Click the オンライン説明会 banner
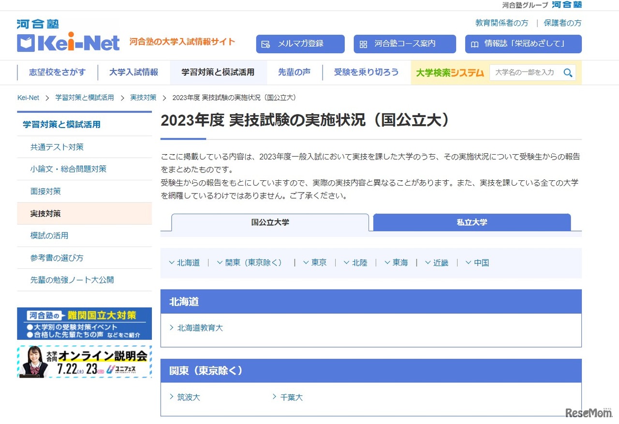Viewport: 619px width, 424px height. coord(85,362)
